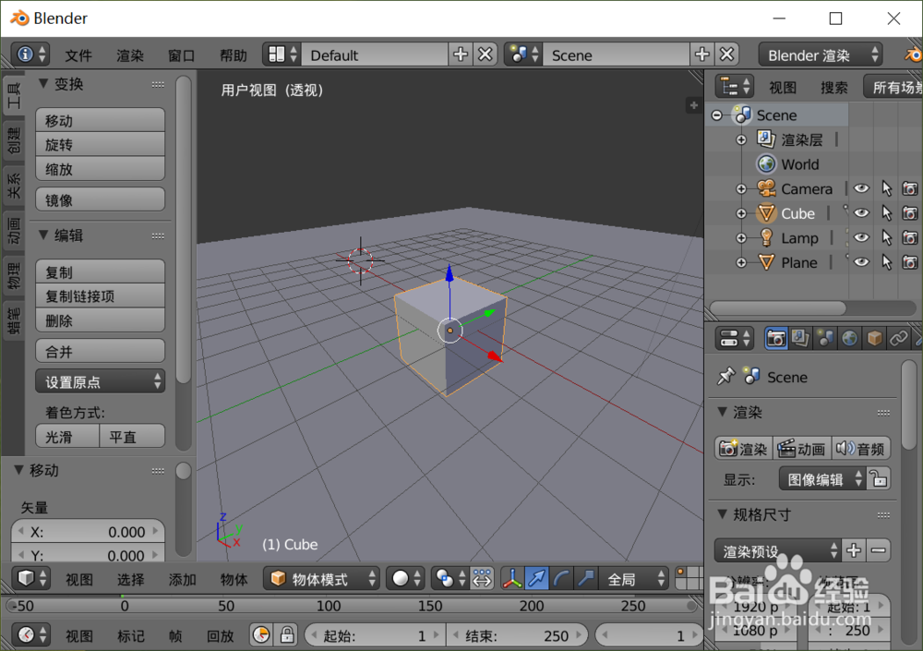Open the 物体模式 mode dropdown
The width and height of the screenshot is (923, 651).
(321, 579)
